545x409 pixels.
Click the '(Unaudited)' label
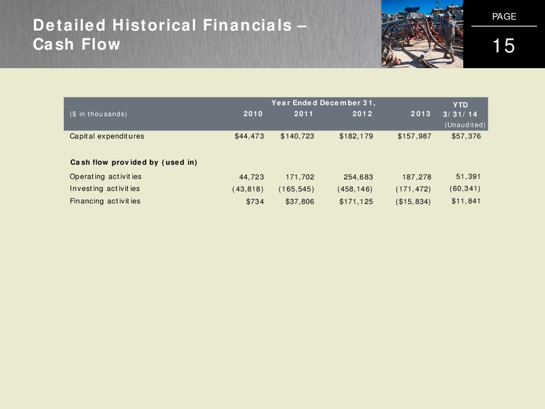[465, 125]
